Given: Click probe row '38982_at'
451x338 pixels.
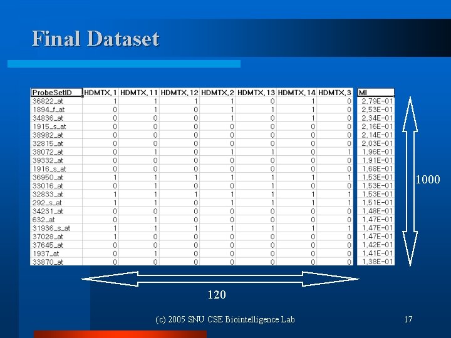Looking at the screenshot, I should tap(192, 135).
